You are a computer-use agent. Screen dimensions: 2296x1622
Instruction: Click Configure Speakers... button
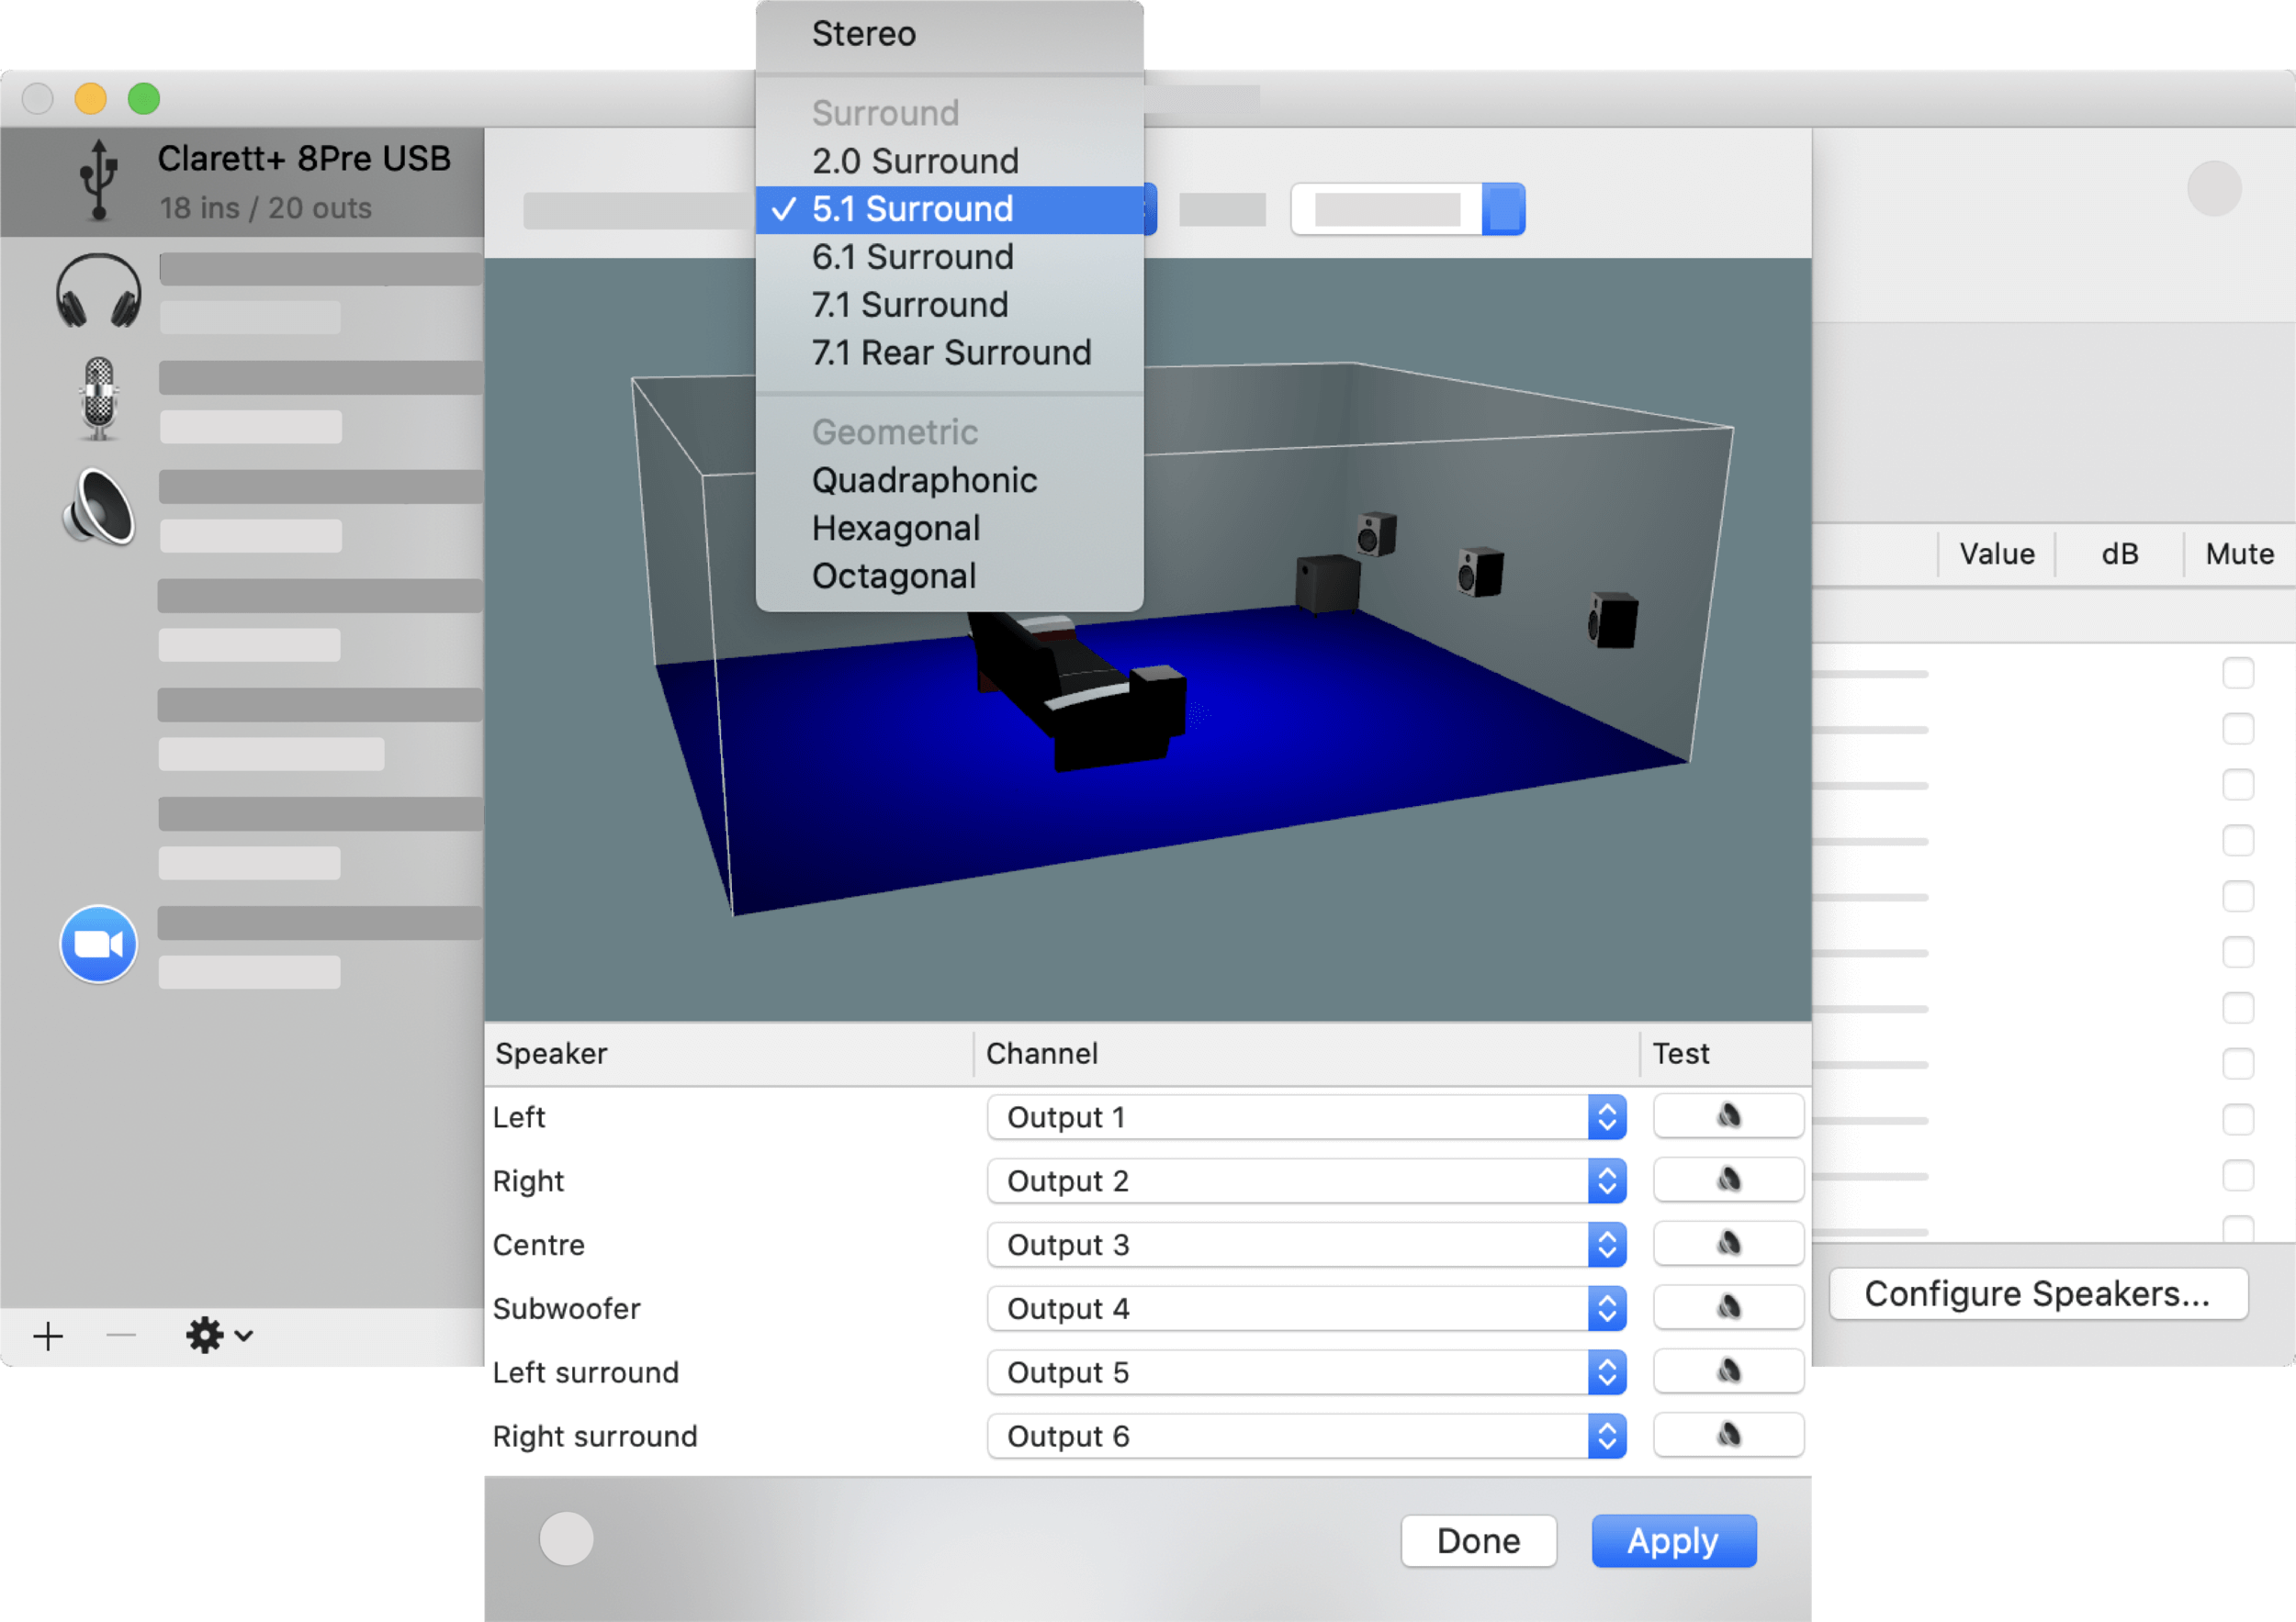tap(2038, 1294)
